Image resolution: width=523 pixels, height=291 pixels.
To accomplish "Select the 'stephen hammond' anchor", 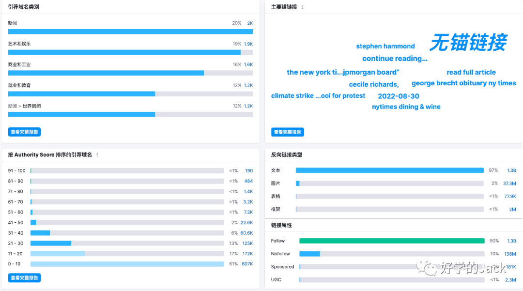I will [x=385, y=46].
